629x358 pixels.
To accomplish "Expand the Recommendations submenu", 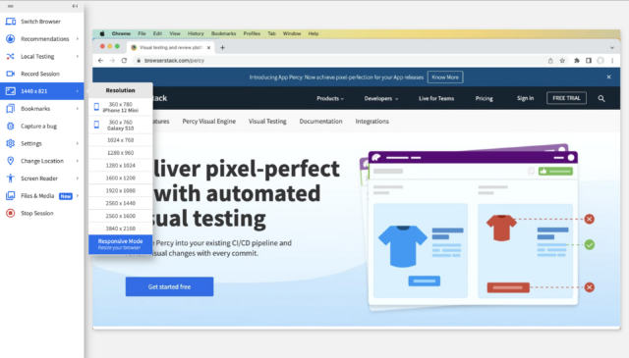I will pyautogui.click(x=77, y=39).
